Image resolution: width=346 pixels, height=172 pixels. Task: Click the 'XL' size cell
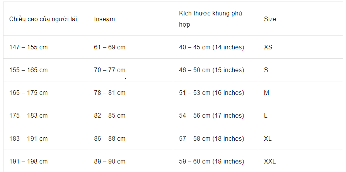[x=268, y=138]
